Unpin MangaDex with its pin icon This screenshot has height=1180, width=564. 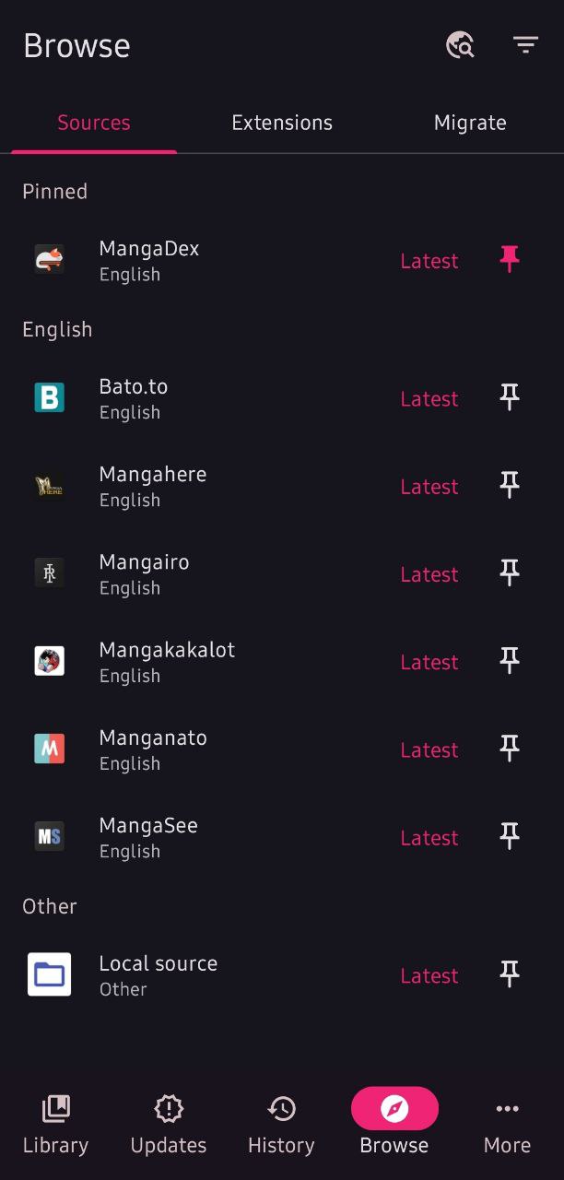510,260
